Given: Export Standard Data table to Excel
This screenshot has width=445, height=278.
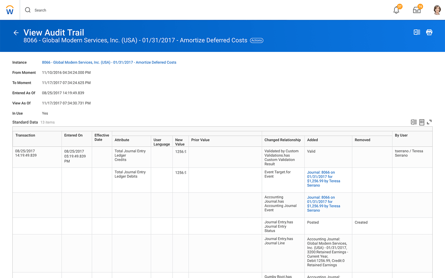Looking at the screenshot, I should (x=413, y=122).
